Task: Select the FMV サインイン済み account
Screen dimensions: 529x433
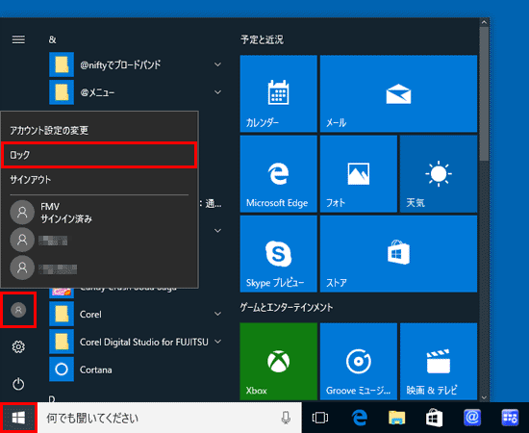Action: 99,213
